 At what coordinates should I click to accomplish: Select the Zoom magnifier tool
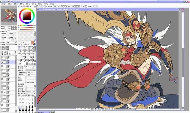click(x=21, y=44)
